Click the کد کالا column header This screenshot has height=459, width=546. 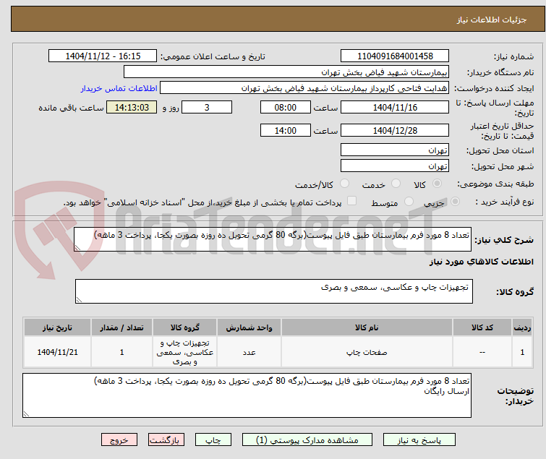[x=482, y=327]
